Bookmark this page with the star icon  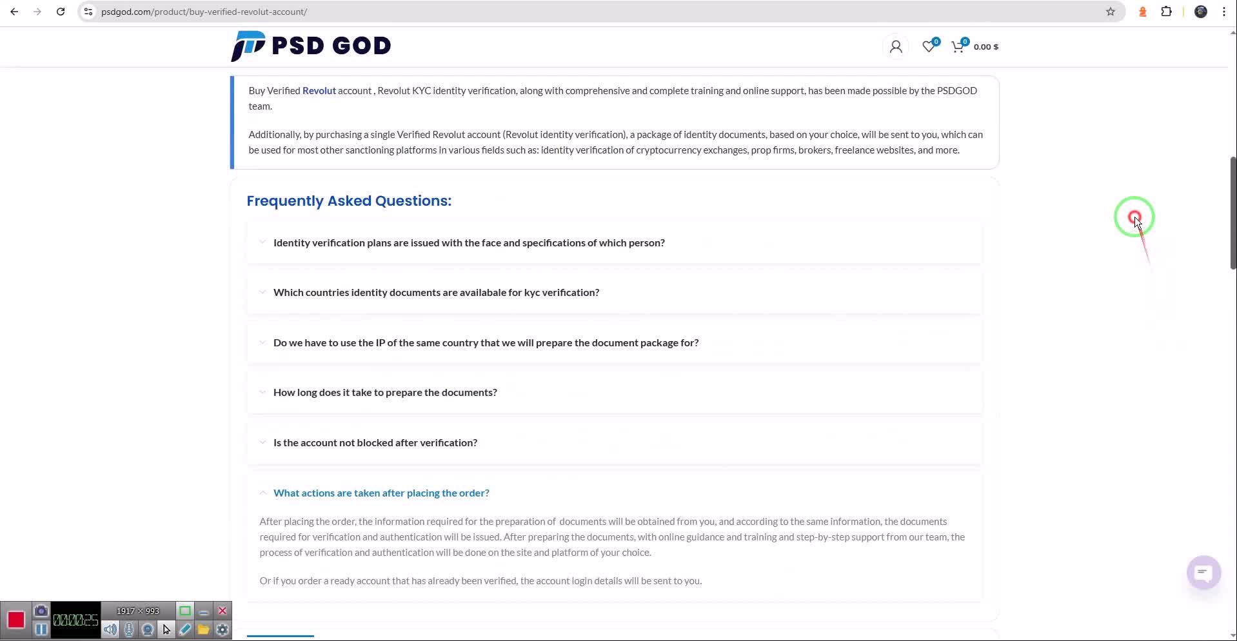(x=1110, y=12)
